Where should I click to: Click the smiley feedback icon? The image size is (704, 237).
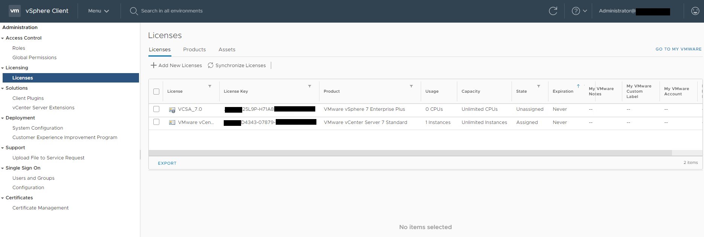coord(695,11)
